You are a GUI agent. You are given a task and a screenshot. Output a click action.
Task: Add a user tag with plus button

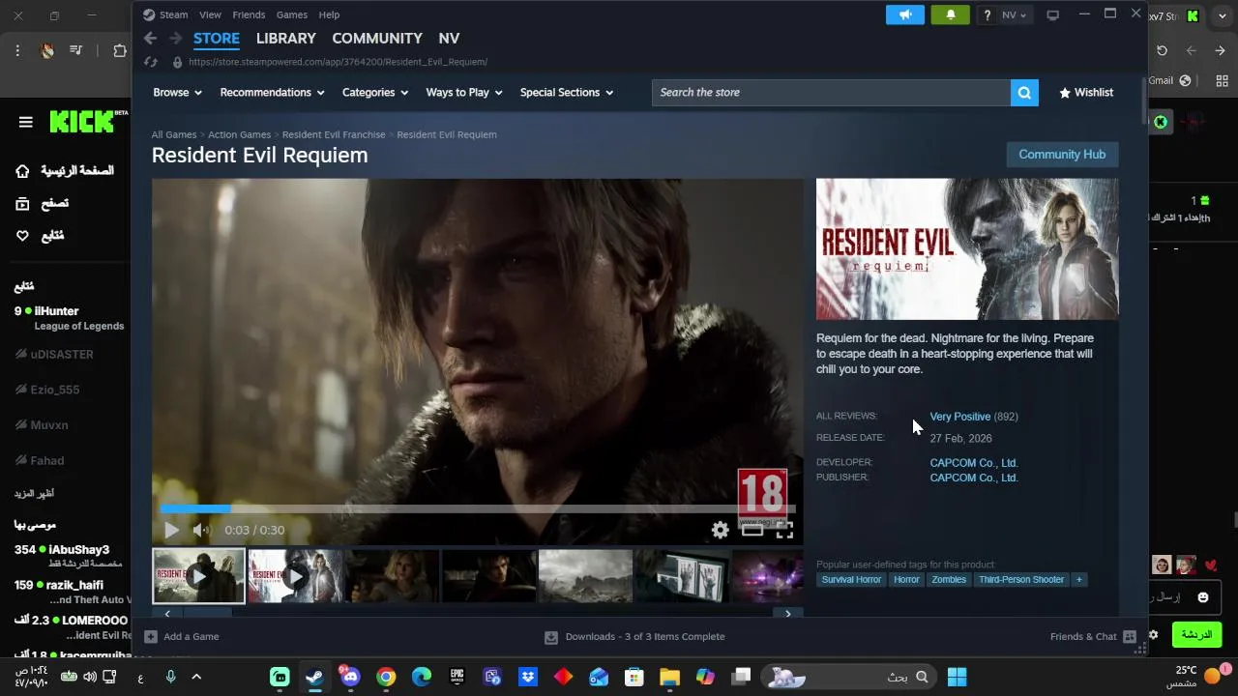click(1079, 580)
